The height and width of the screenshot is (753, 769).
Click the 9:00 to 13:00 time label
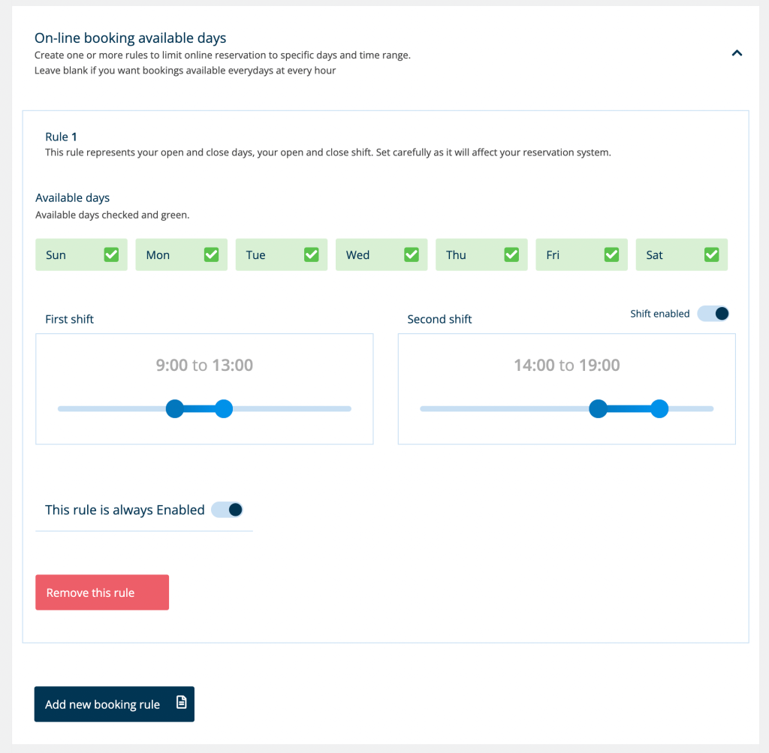point(203,365)
